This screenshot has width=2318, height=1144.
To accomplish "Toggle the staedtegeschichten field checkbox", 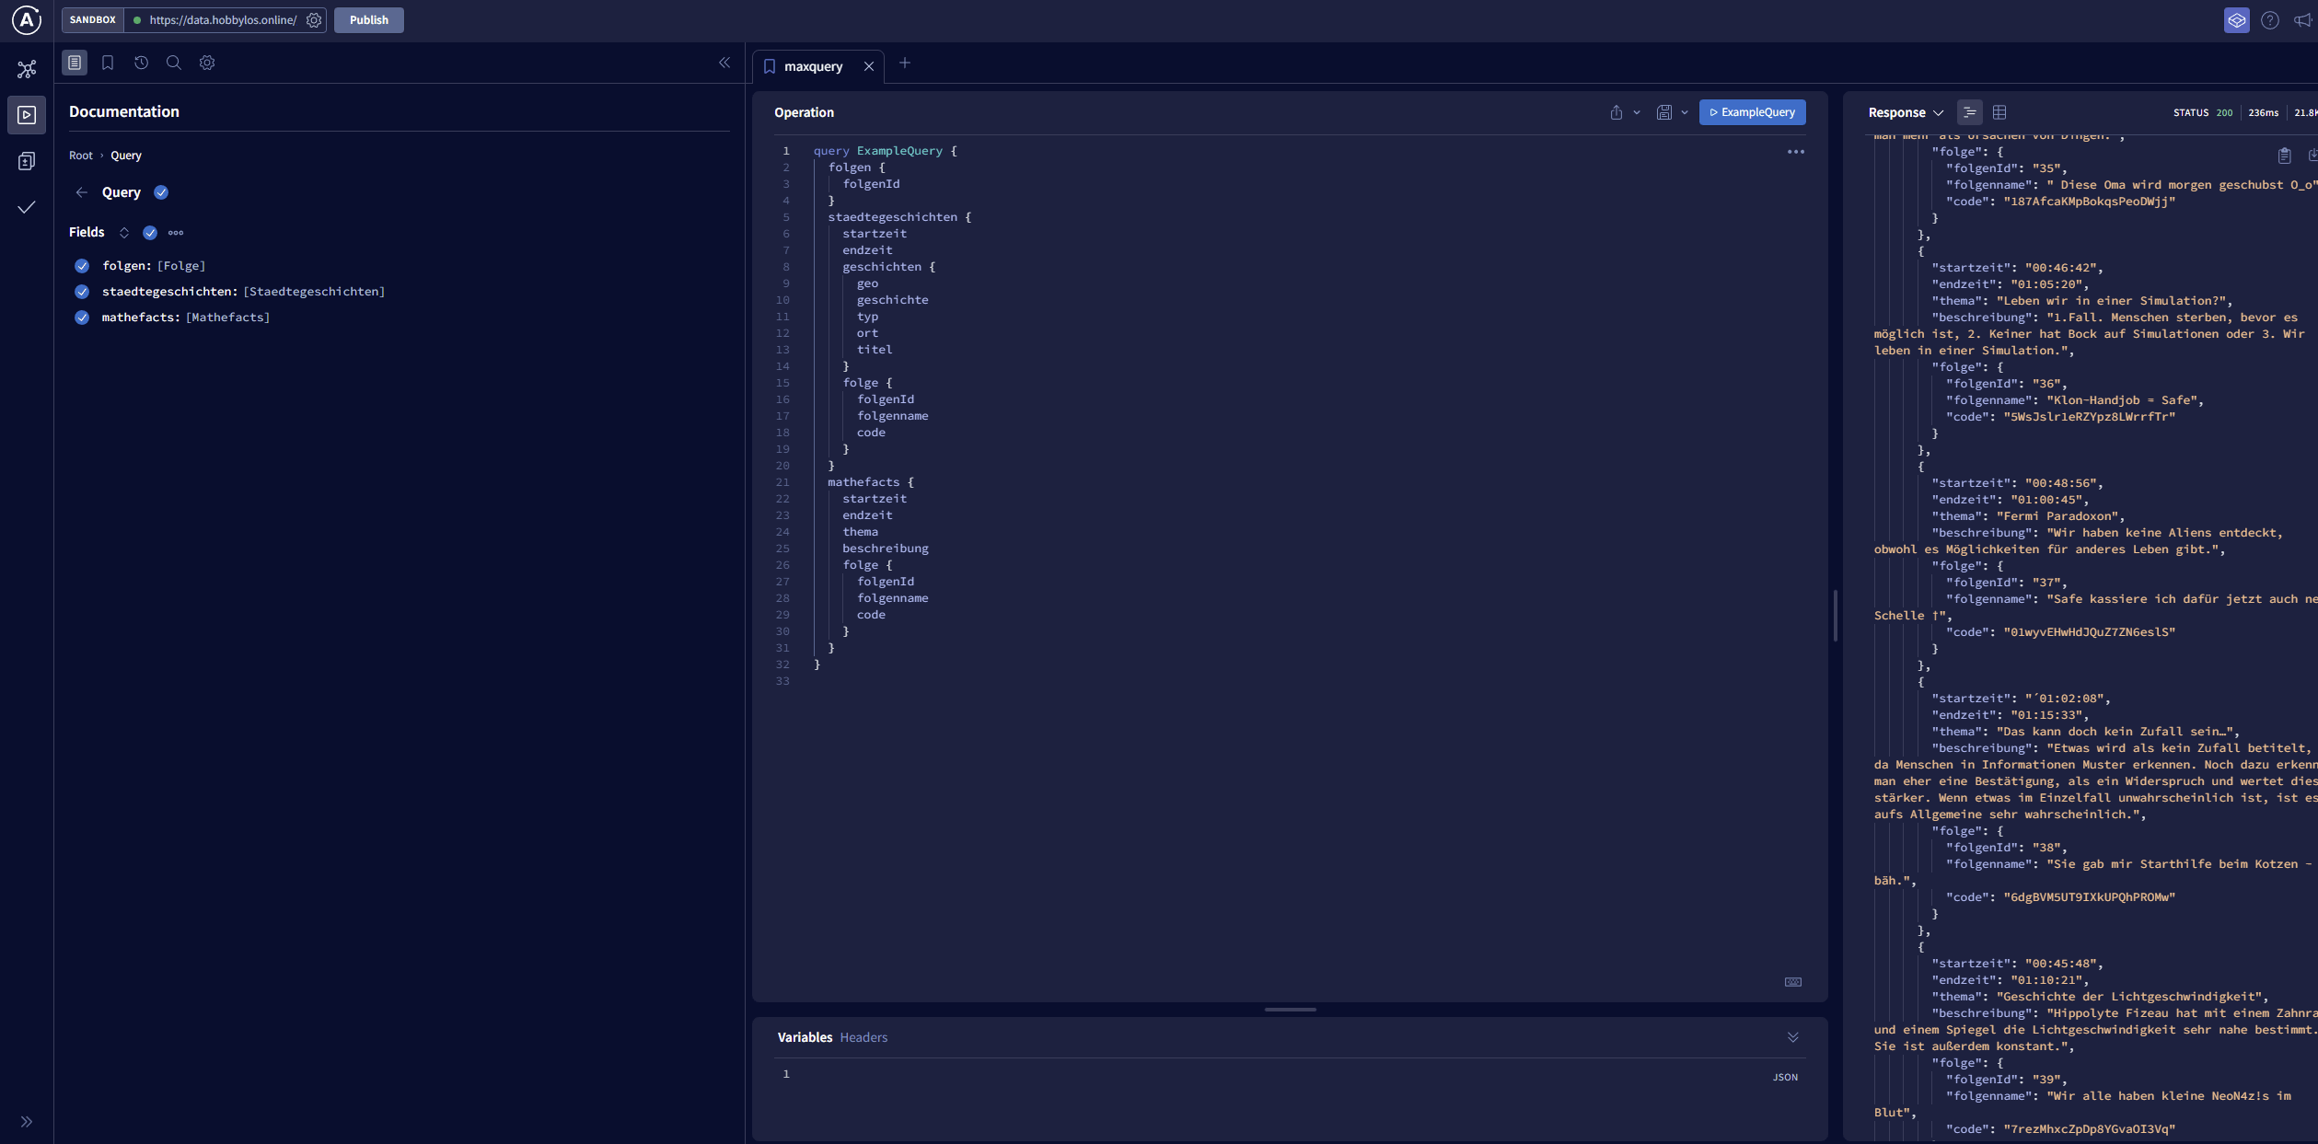I will [x=82, y=292].
